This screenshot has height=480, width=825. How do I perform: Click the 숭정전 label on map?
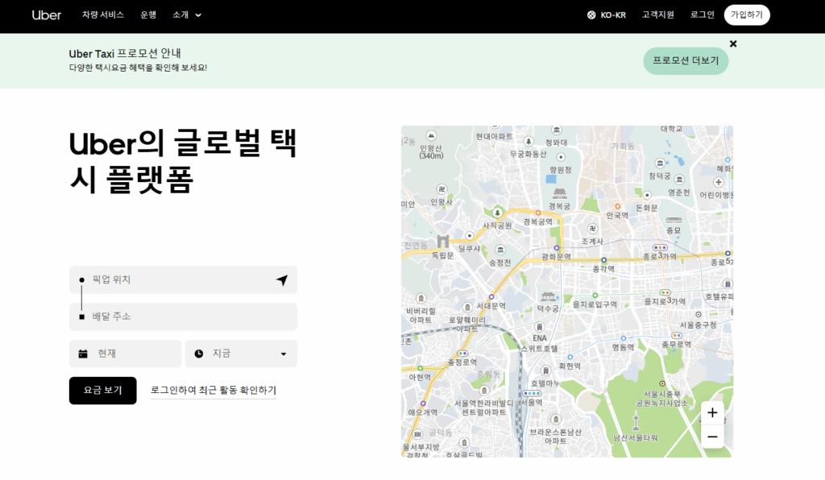point(500,263)
